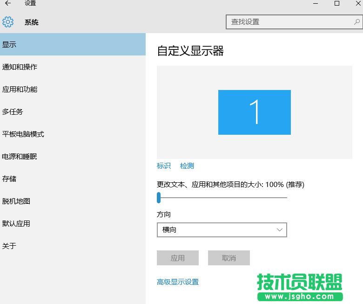This screenshot has width=363, height=304.
Task: Open 平板电脑模式 settings
Action: (x=23, y=134)
